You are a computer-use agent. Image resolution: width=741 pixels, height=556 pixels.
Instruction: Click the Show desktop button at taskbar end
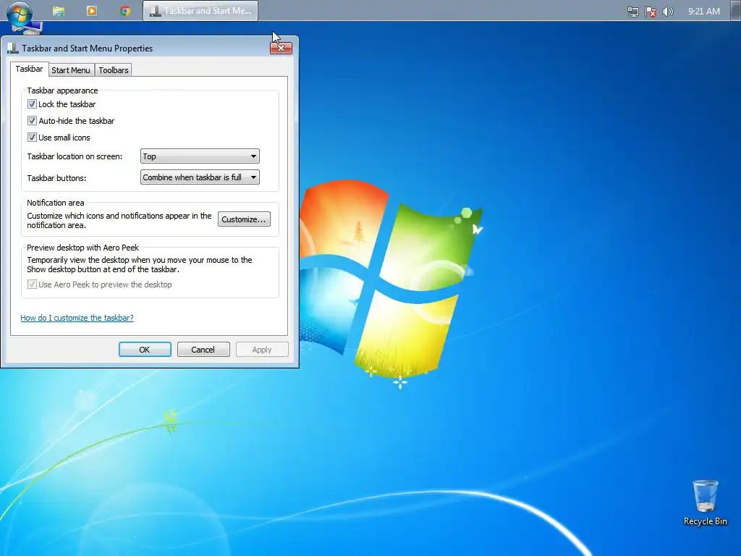click(x=735, y=11)
